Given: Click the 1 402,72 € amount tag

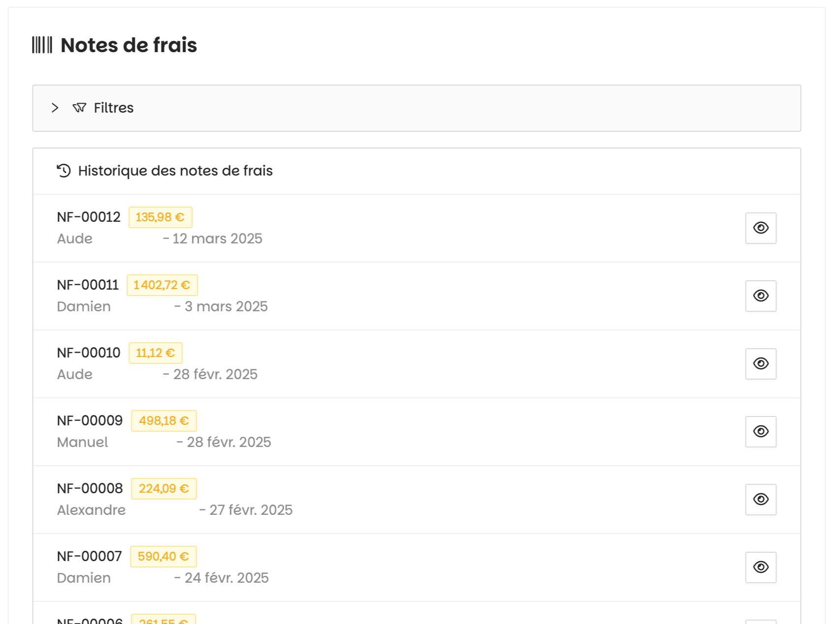Looking at the screenshot, I should point(162,285).
